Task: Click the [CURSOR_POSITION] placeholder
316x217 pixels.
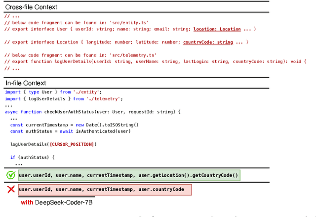Action: [x=72, y=144]
